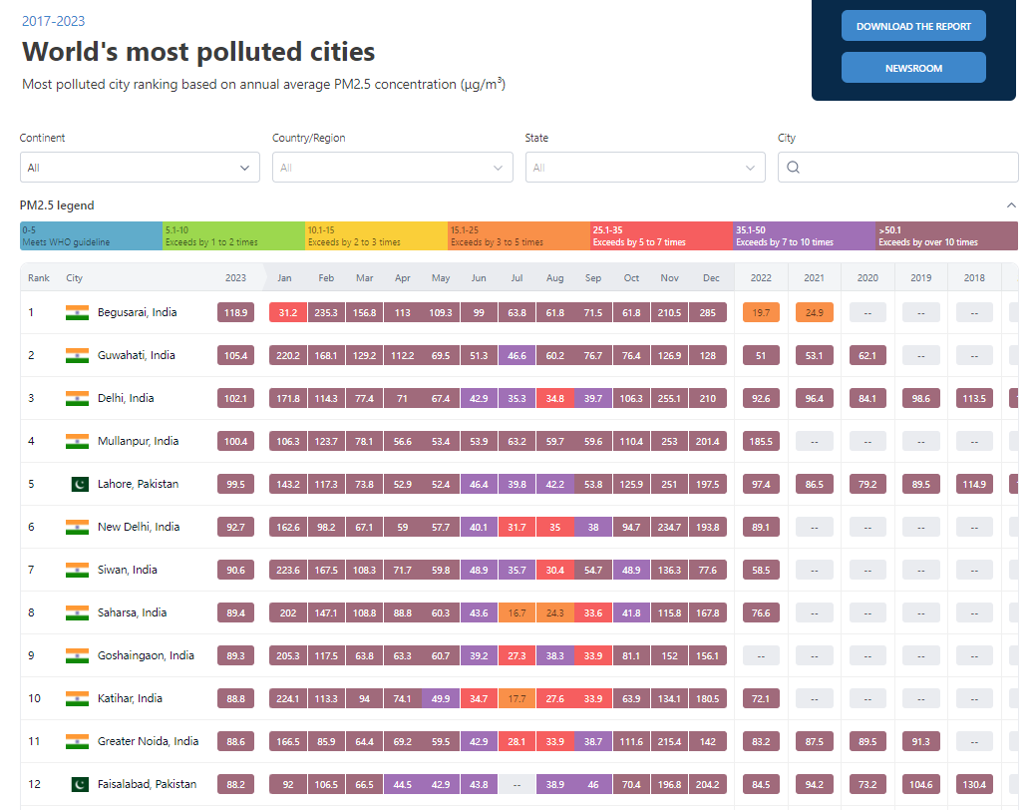Click Begusarai's 2021 value 24.9
The height and width of the screenshot is (810, 1035).
click(815, 313)
